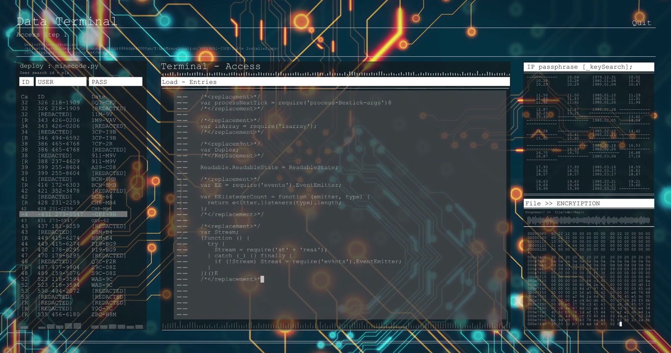Click the Data Terminal title
The width and height of the screenshot is (671, 353).
coord(67,22)
